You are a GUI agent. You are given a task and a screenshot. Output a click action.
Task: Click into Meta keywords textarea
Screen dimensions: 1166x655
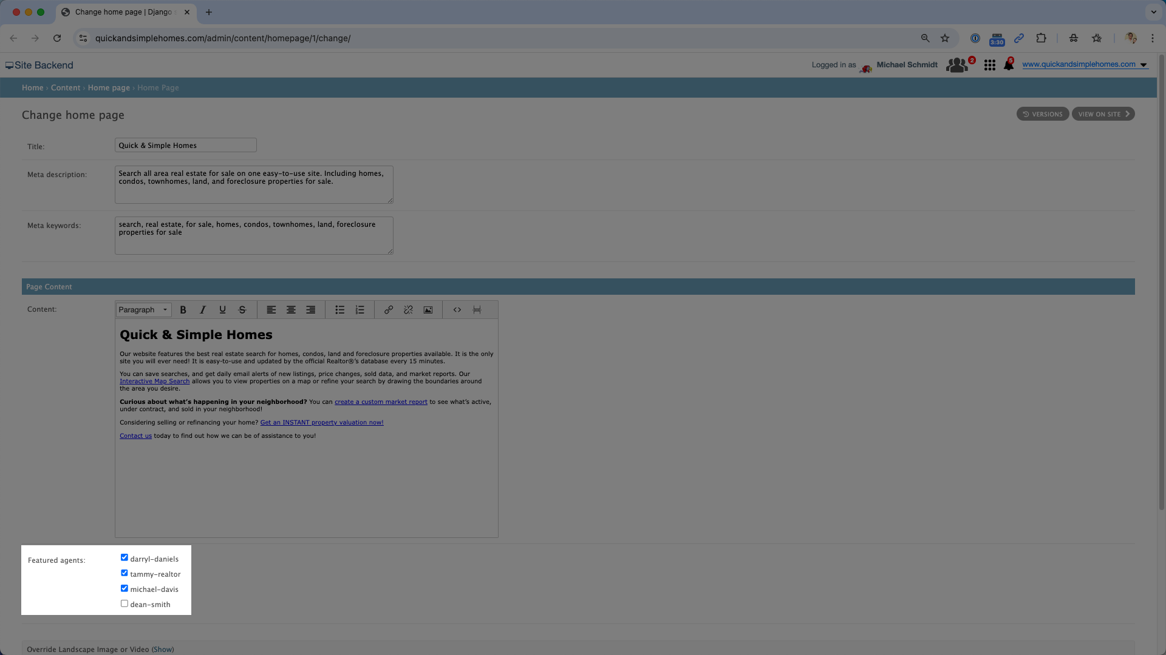[254, 236]
